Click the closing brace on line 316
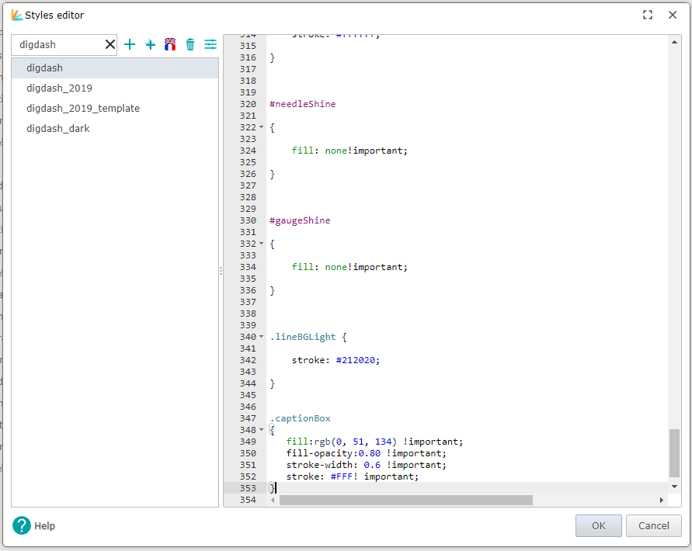 coord(273,57)
